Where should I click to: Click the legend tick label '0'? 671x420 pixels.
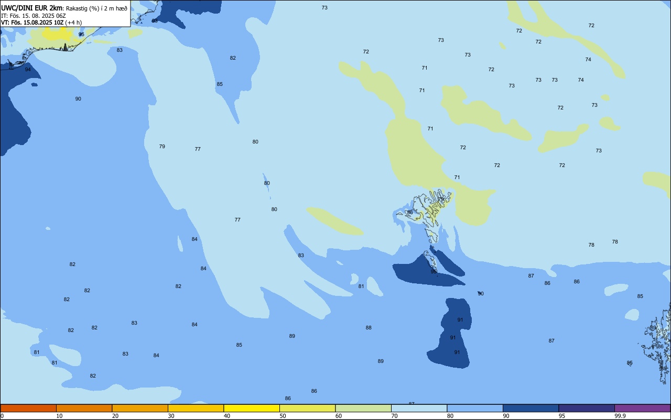tap(2, 416)
